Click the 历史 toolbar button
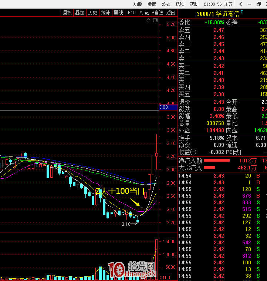267x281 pixels. [x=92, y=13]
